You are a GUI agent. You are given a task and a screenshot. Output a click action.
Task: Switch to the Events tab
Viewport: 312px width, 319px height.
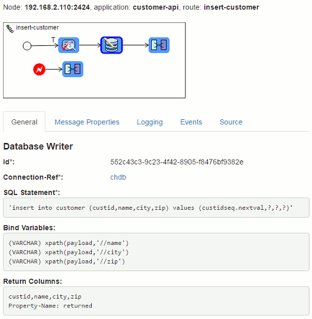click(x=191, y=122)
